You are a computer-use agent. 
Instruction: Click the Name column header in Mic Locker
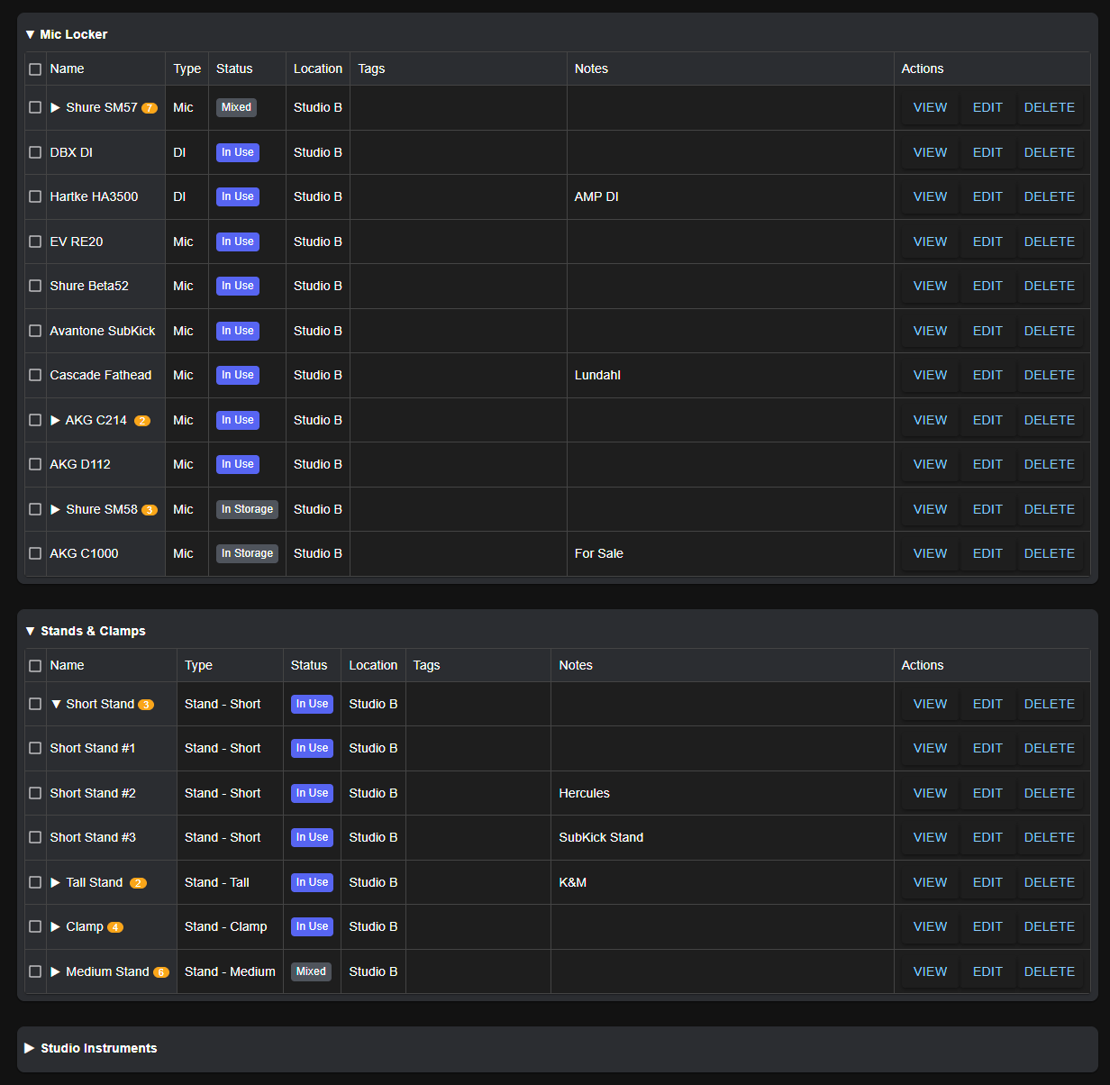point(67,68)
